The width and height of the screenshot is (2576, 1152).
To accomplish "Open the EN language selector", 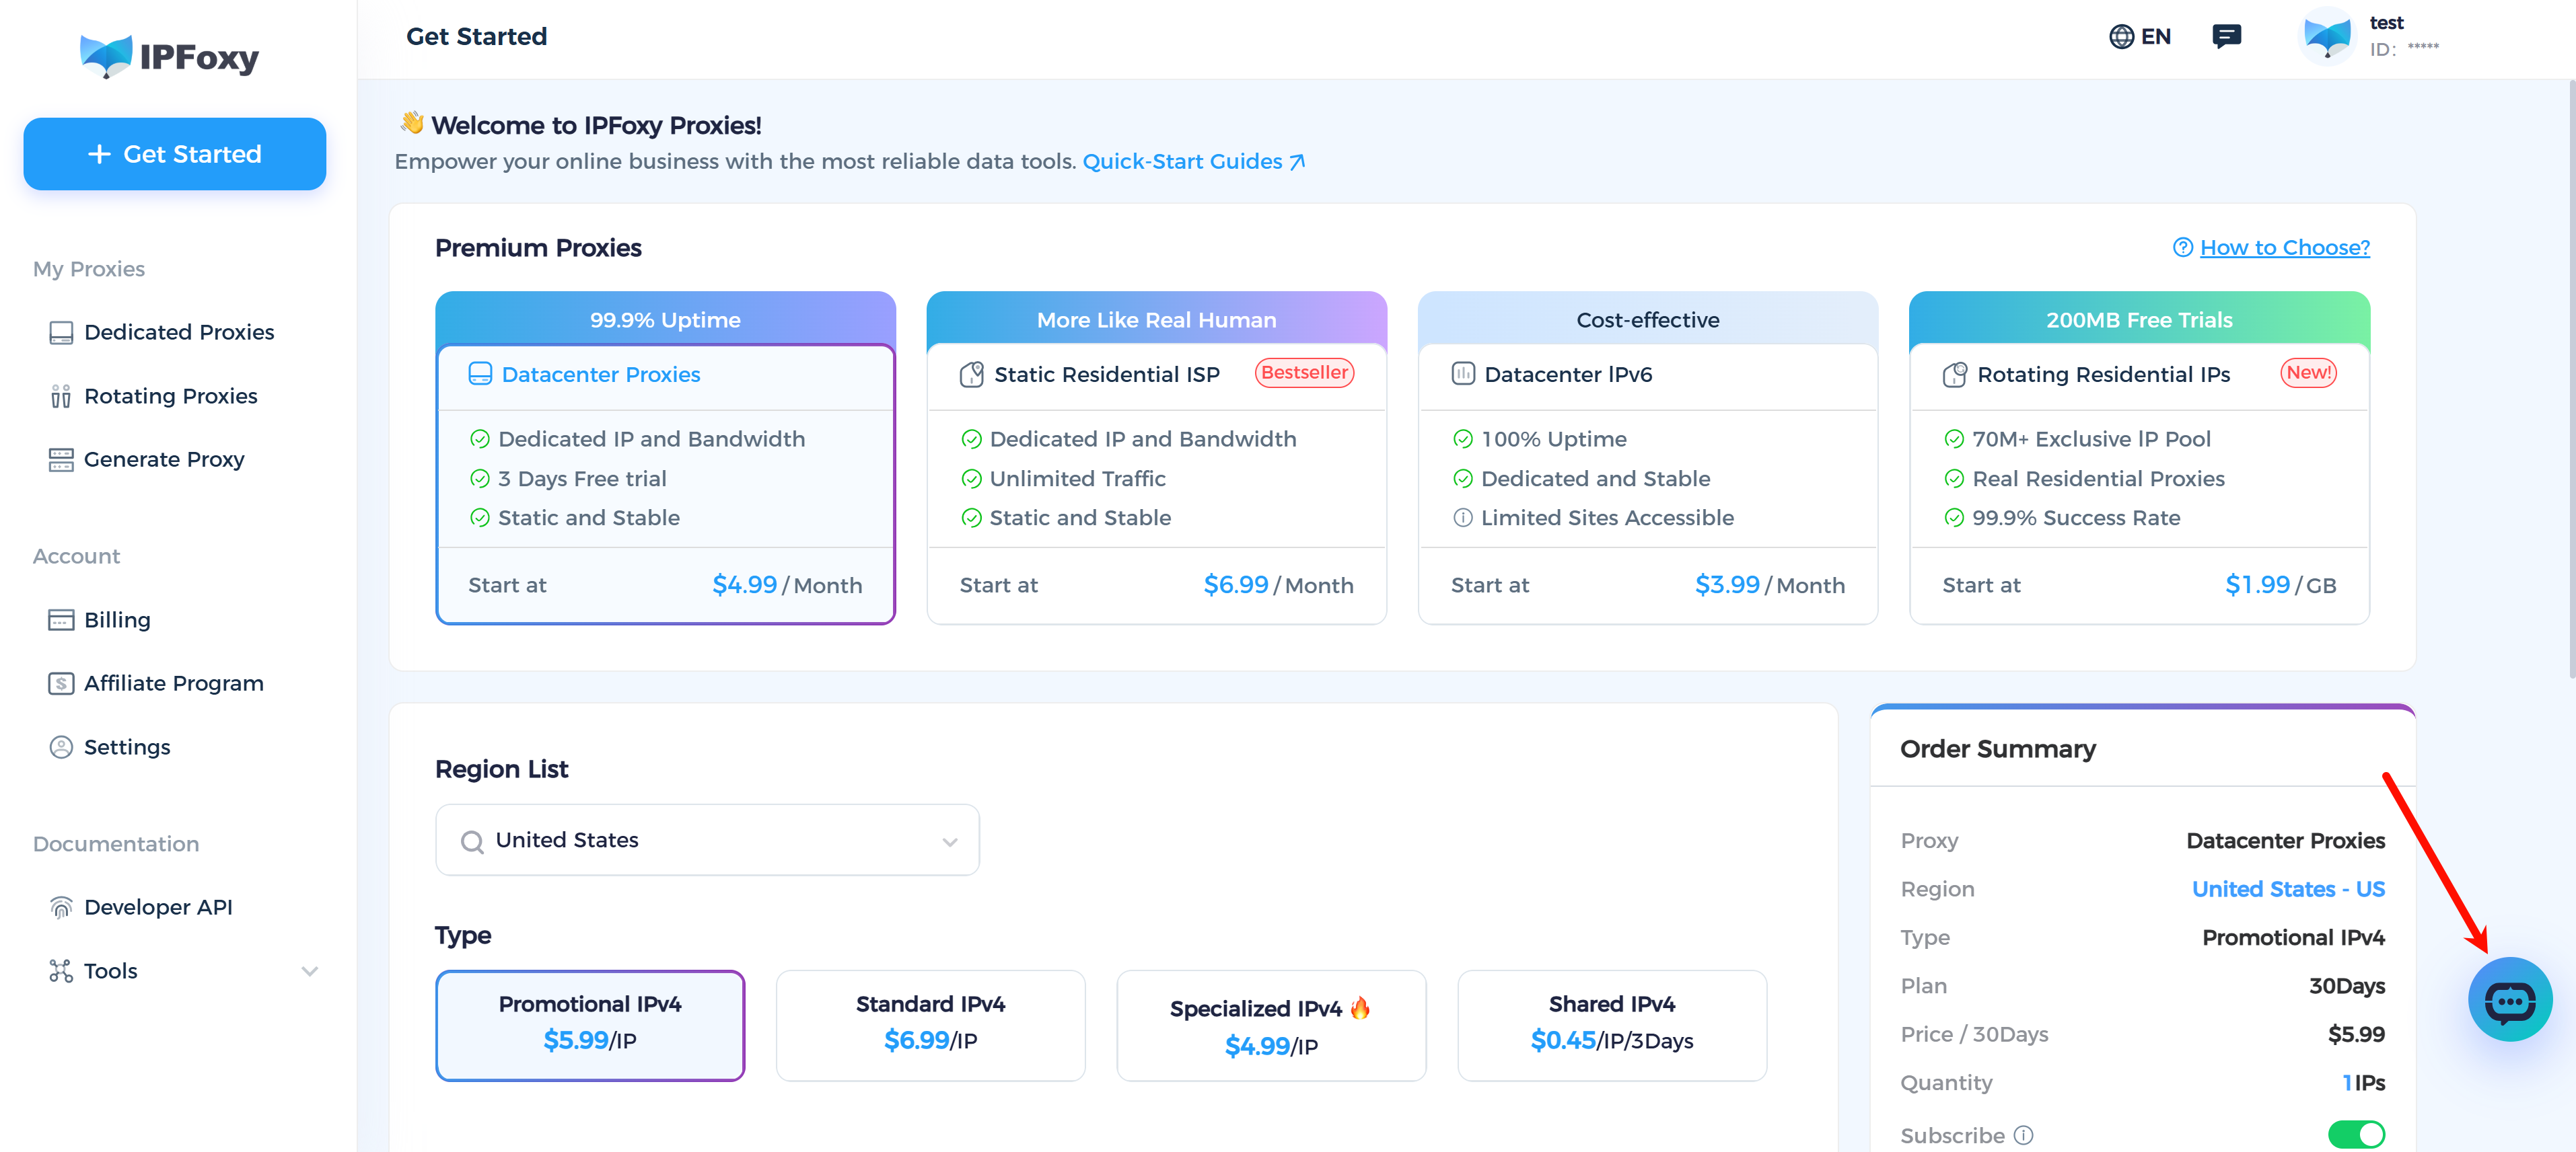I will tap(2140, 37).
